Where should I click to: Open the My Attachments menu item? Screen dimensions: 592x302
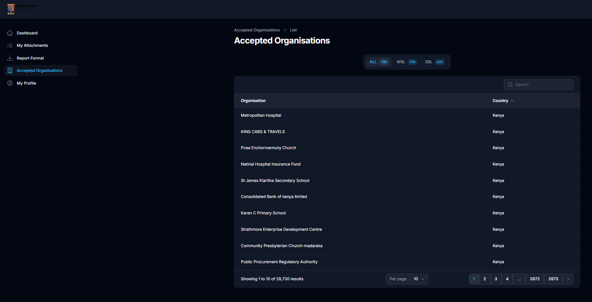[x=32, y=45]
